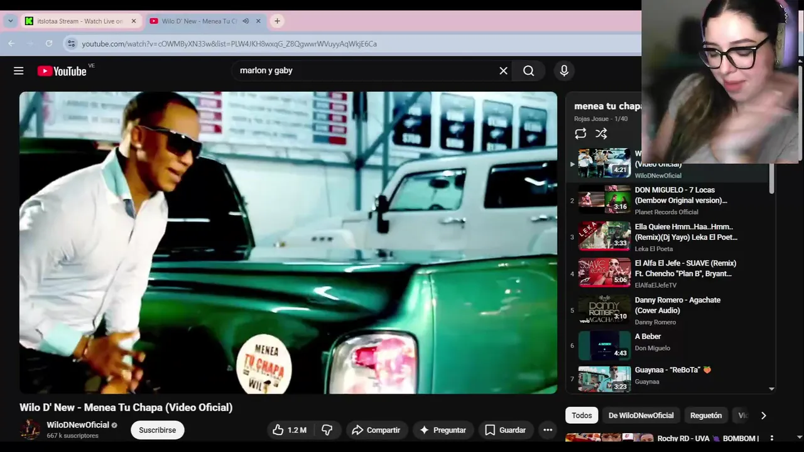Dislike the video with thumbs down
The image size is (804, 452).
point(327,430)
